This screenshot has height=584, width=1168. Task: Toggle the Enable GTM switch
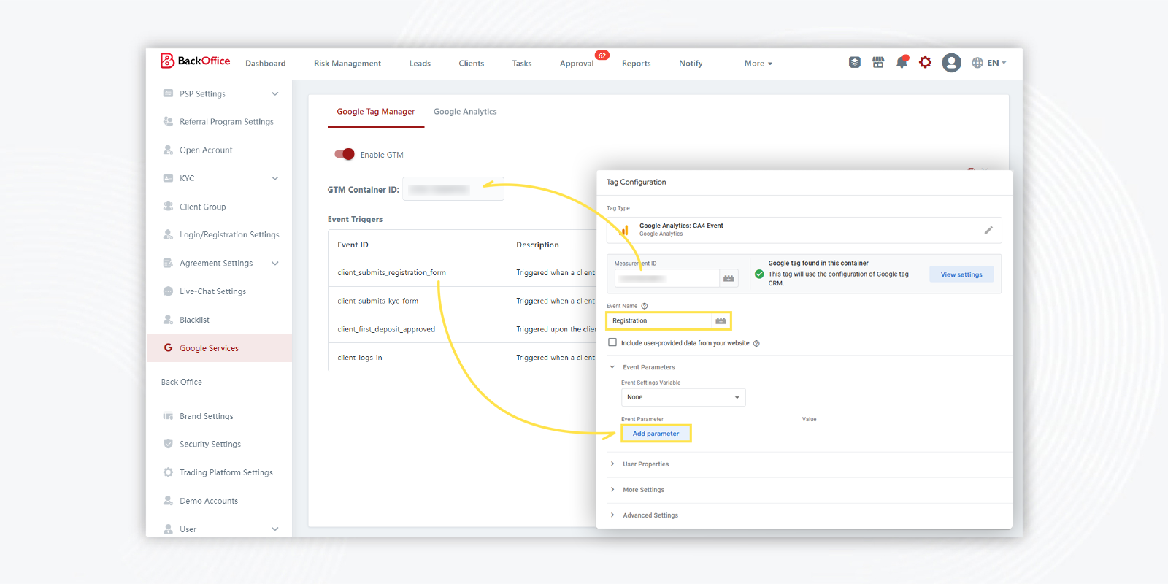pyautogui.click(x=345, y=154)
